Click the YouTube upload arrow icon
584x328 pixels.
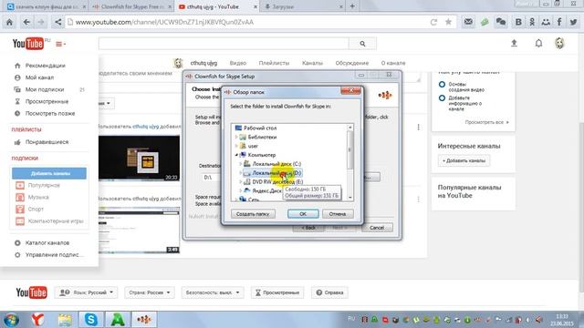click(x=514, y=43)
